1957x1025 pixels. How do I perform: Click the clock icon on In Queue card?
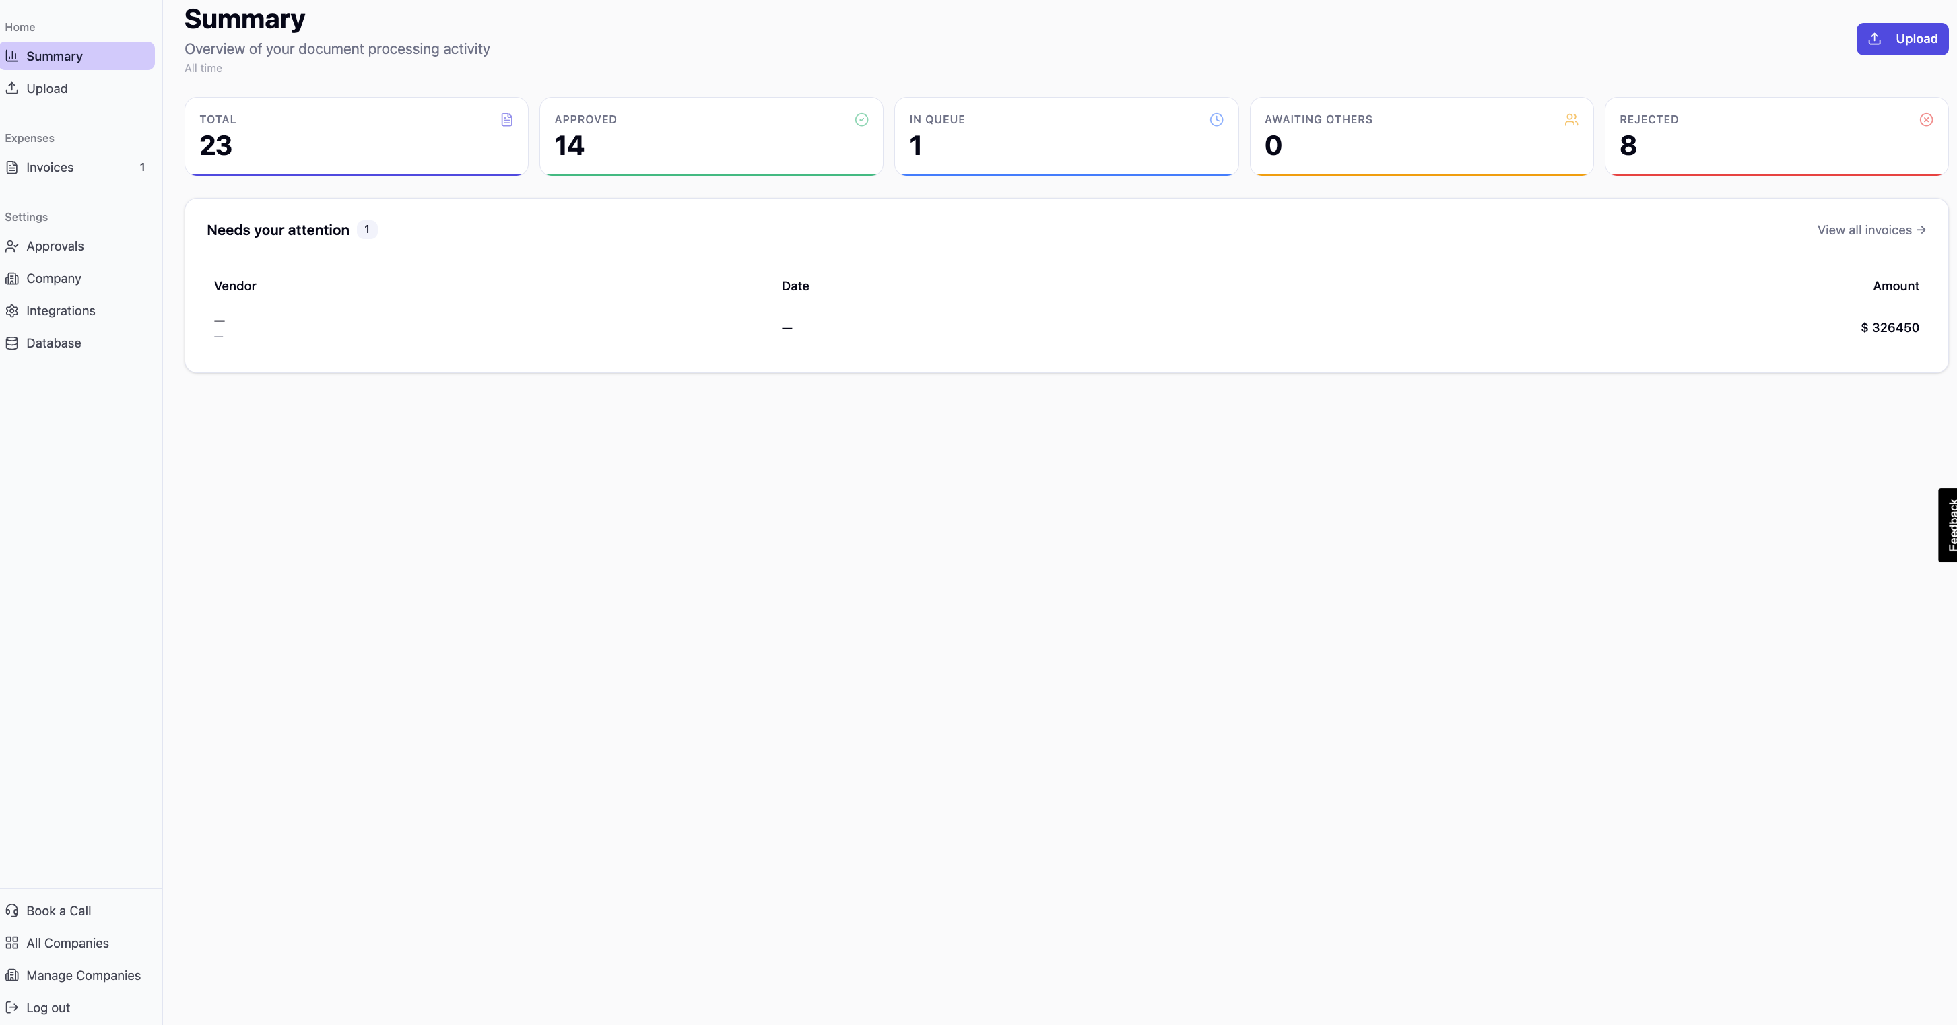pos(1216,119)
